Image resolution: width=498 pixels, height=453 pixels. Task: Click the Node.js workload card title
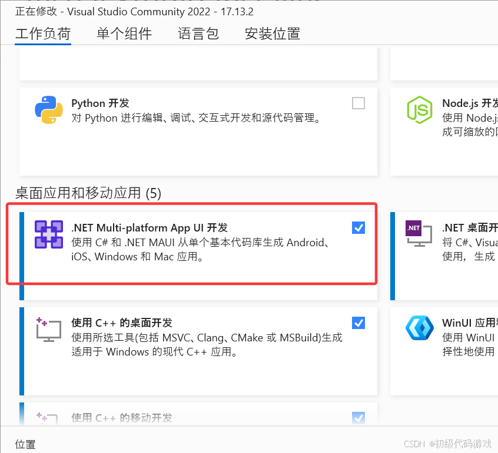pyautogui.click(x=470, y=103)
